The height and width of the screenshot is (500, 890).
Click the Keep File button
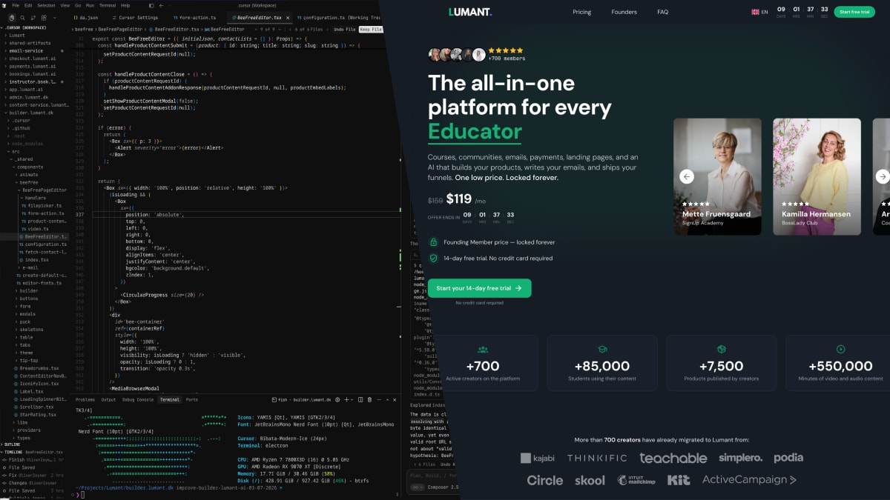point(371,29)
